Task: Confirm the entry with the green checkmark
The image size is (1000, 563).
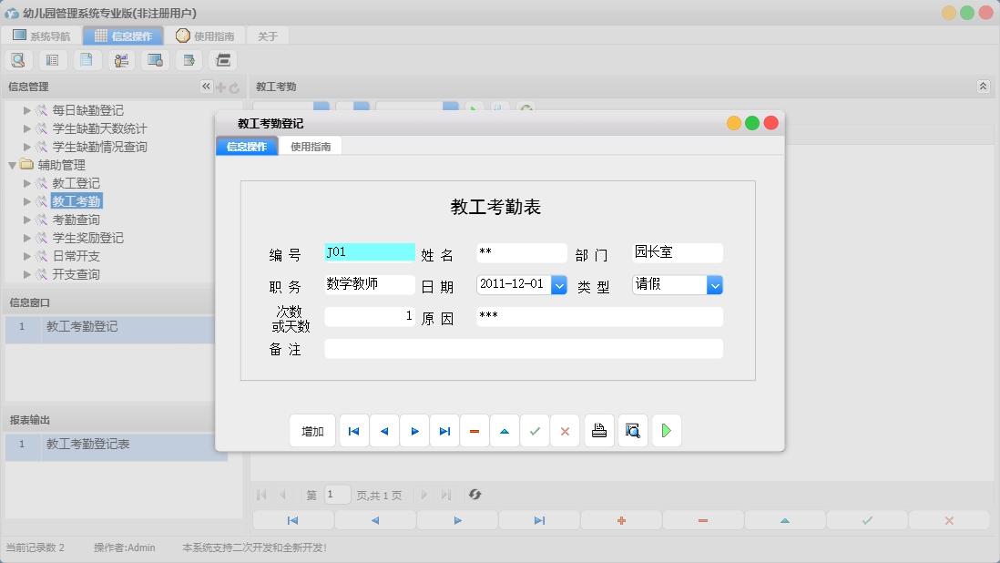Action: pyautogui.click(x=535, y=430)
